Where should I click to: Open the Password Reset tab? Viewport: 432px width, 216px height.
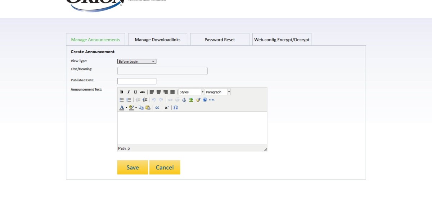tap(220, 40)
